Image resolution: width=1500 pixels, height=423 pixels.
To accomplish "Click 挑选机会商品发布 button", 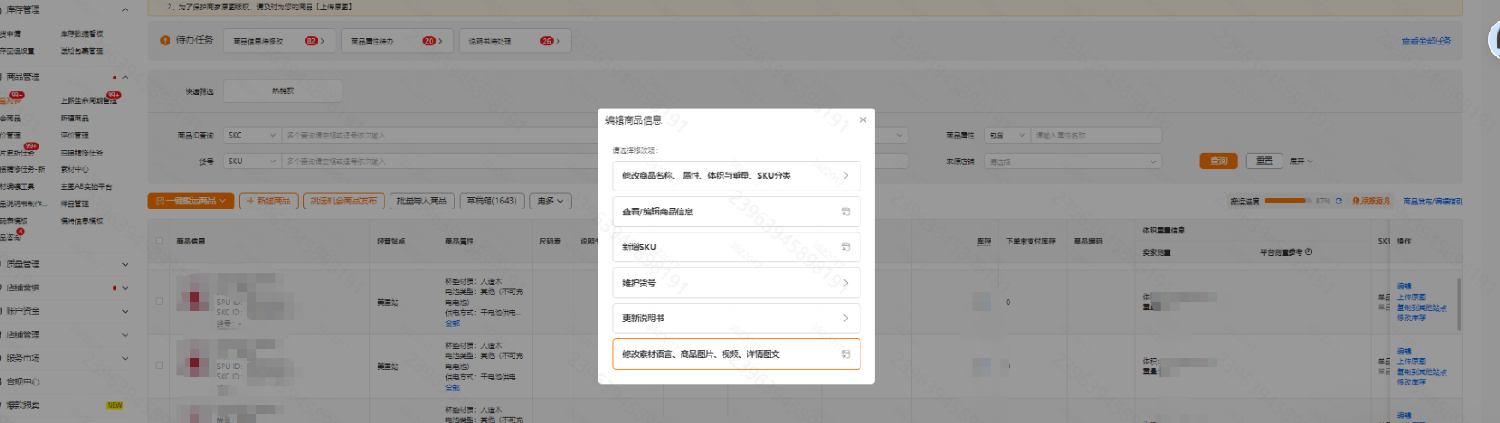I will coord(343,201).
